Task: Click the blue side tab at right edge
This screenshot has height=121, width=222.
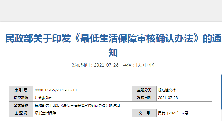Action: (x=221, y=92)
